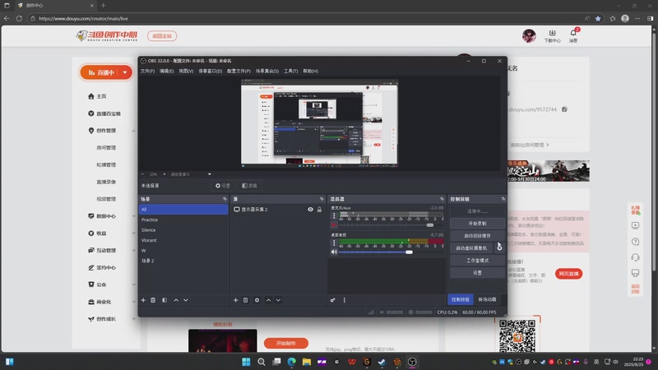The width and height of the screenshot is (658, 370).
Task: Expand 商业化 sidebar section
Action: click(x=134, y=302)
